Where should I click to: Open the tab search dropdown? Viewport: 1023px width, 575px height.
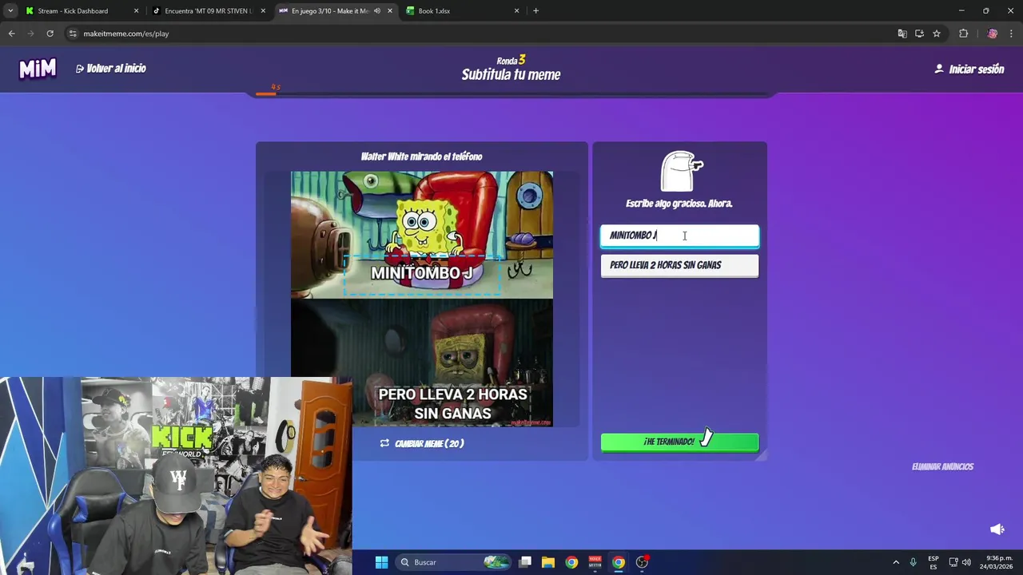10,11
